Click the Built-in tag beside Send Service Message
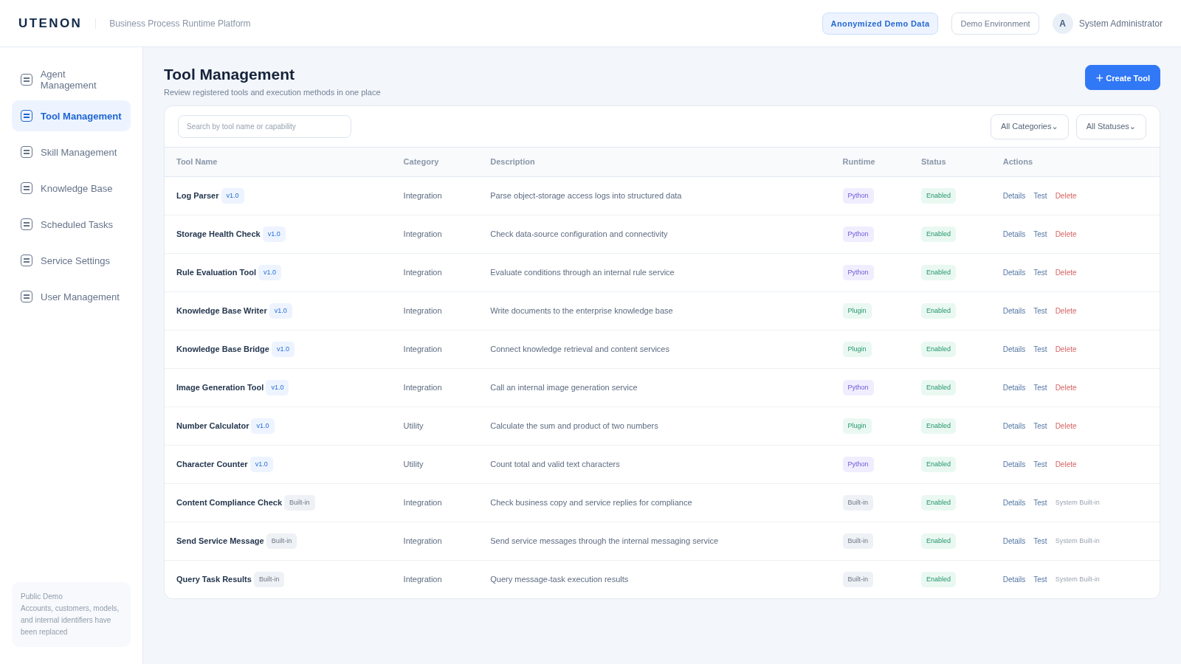Screen dimensions: 1181x664 pyautogui.click(x=281, y=541)
